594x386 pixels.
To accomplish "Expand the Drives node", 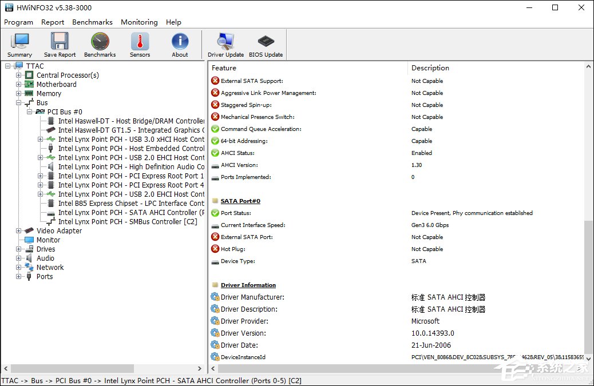I will (x=18, y=249).
